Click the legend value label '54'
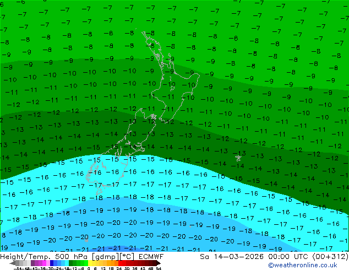Screen dimensions: 349x270 click(x=158, y=269)
